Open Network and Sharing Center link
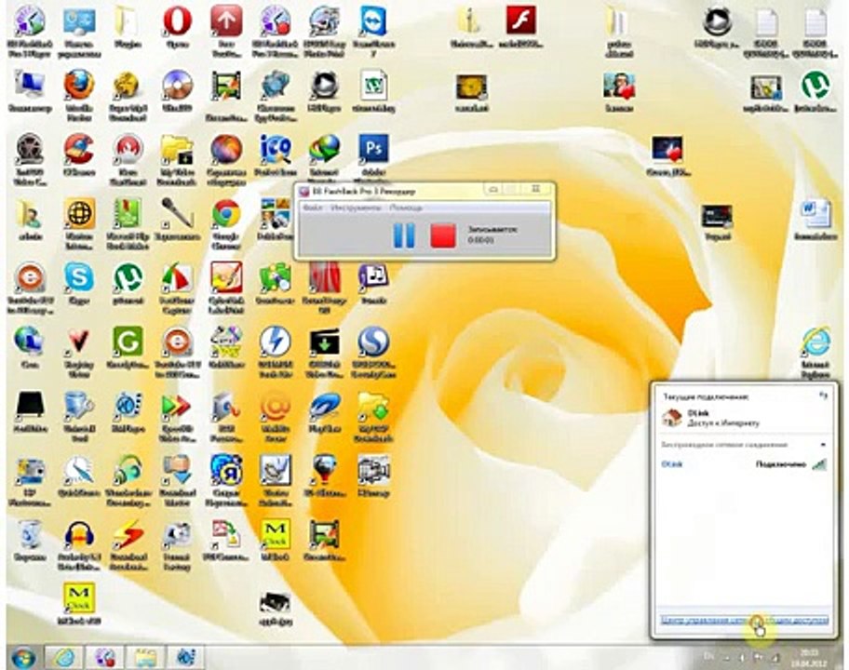 pos(745,620)
